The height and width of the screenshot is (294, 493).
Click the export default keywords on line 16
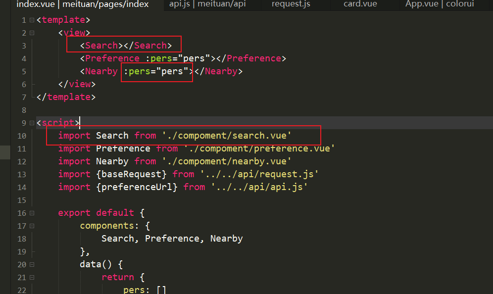tap(96, 213)
